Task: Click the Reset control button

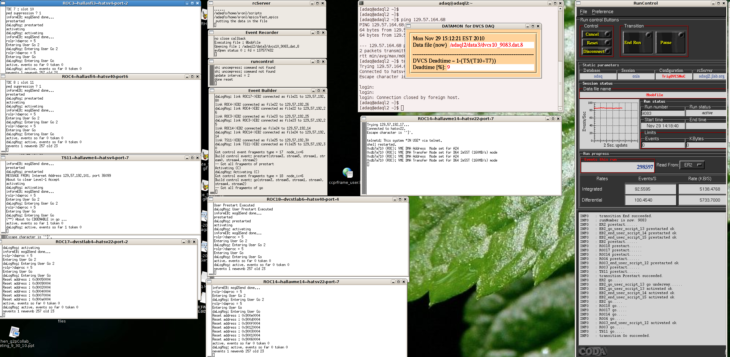Action: point(596,43)
